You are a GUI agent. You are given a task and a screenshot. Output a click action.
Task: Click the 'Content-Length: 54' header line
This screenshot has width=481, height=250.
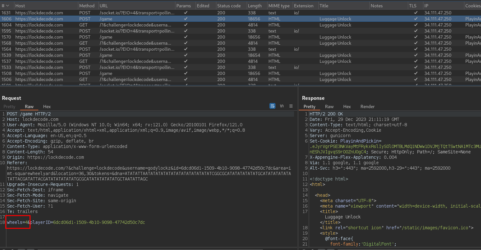coord(30,152)
